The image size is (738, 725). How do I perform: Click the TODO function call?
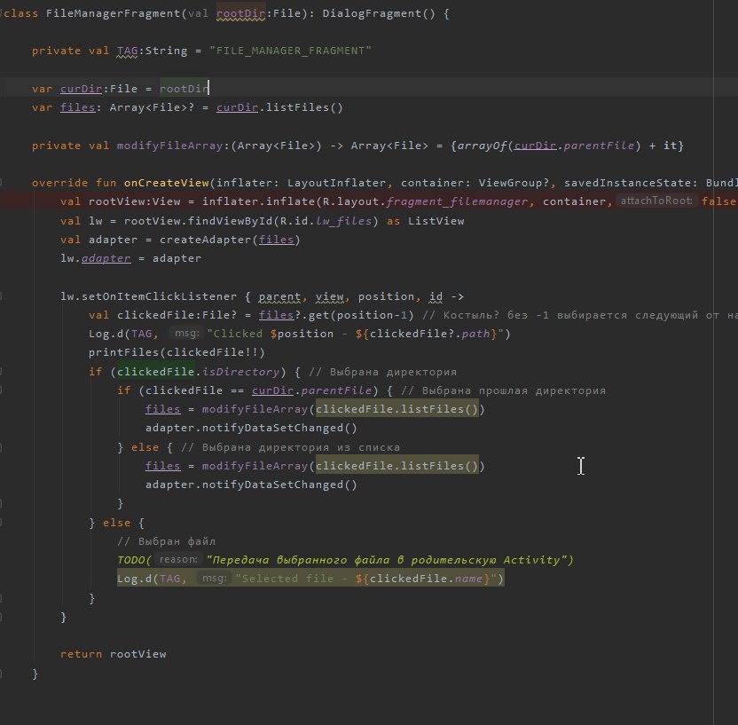tap(131, 560)
